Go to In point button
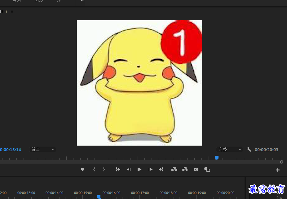Image resolution: width=287 pixels, height=199 pixels. tap(118, 170)
